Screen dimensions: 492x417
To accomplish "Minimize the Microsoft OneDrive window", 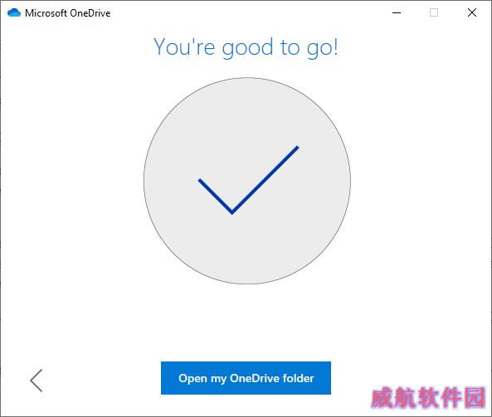I will (397, 13).
